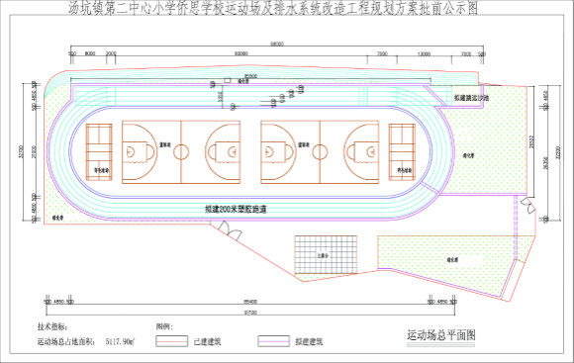Click the green area label in lower right
This screenshot has height=363, width=574.
tap(452, 260)
